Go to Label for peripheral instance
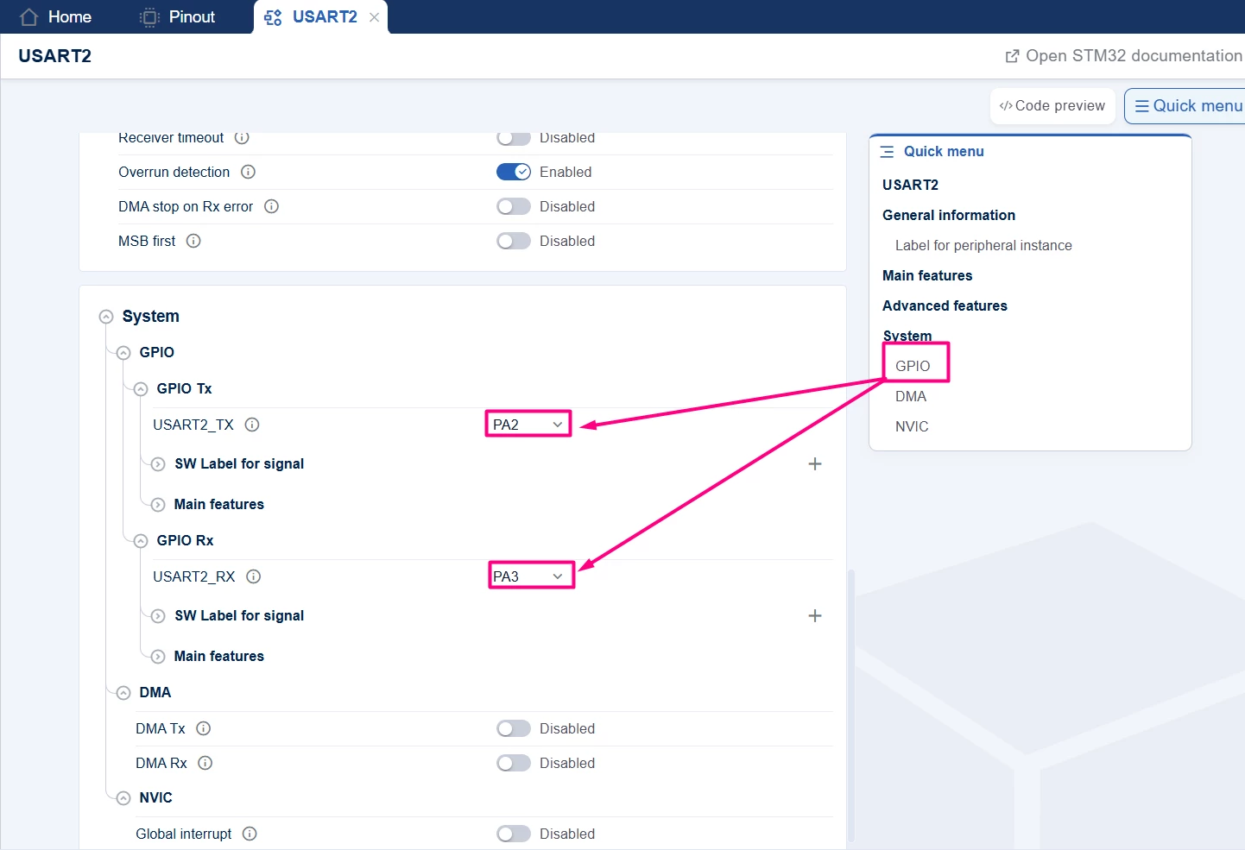Viewport: 1245px width, 850px height. (x=983, y=245)
